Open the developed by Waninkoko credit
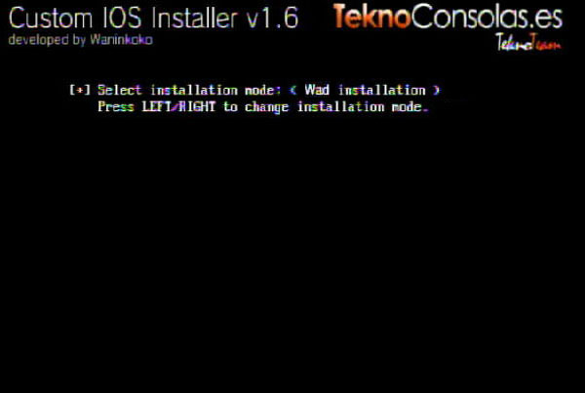Viewport: 585px width, 393px height. 81,40
